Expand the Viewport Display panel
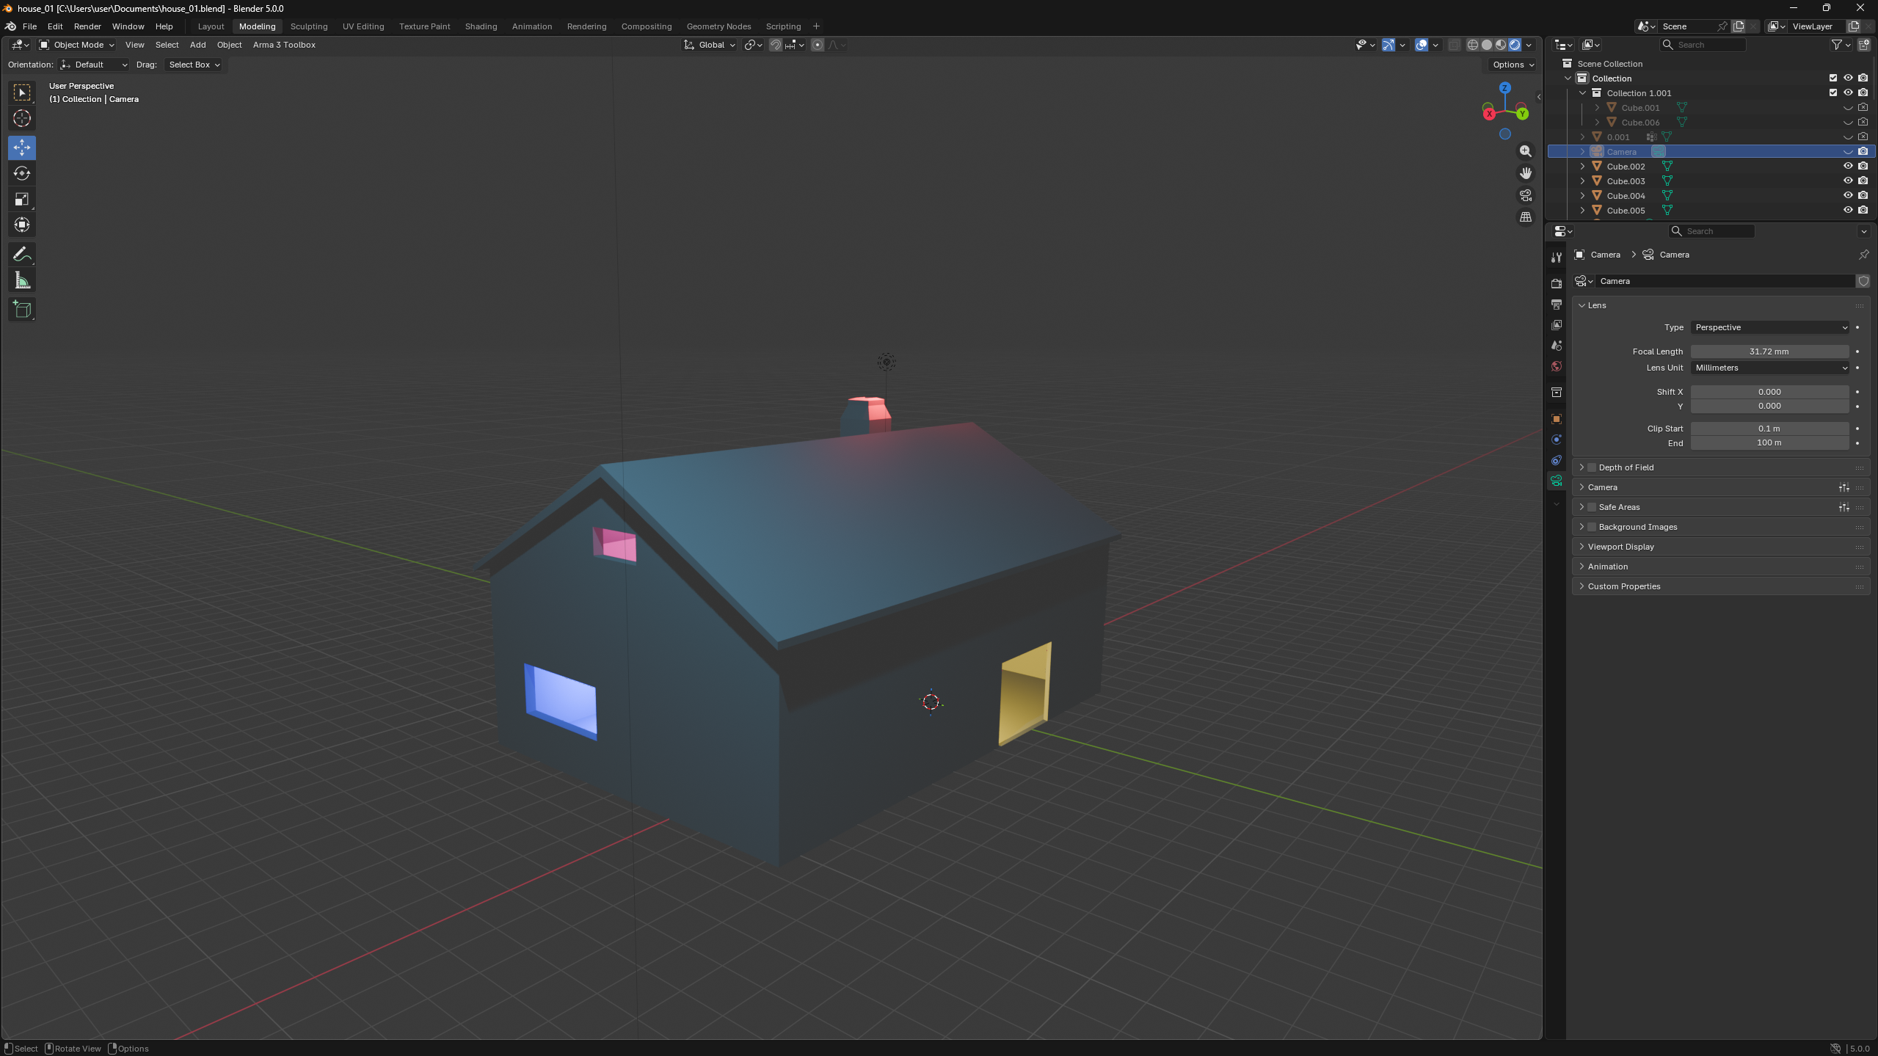The width and height of the screenshot is (1878, 1056). pyautogui.click(x=1620, y=547)
